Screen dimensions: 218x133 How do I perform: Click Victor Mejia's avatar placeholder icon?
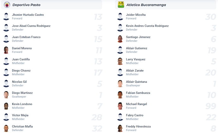[6, 117]
